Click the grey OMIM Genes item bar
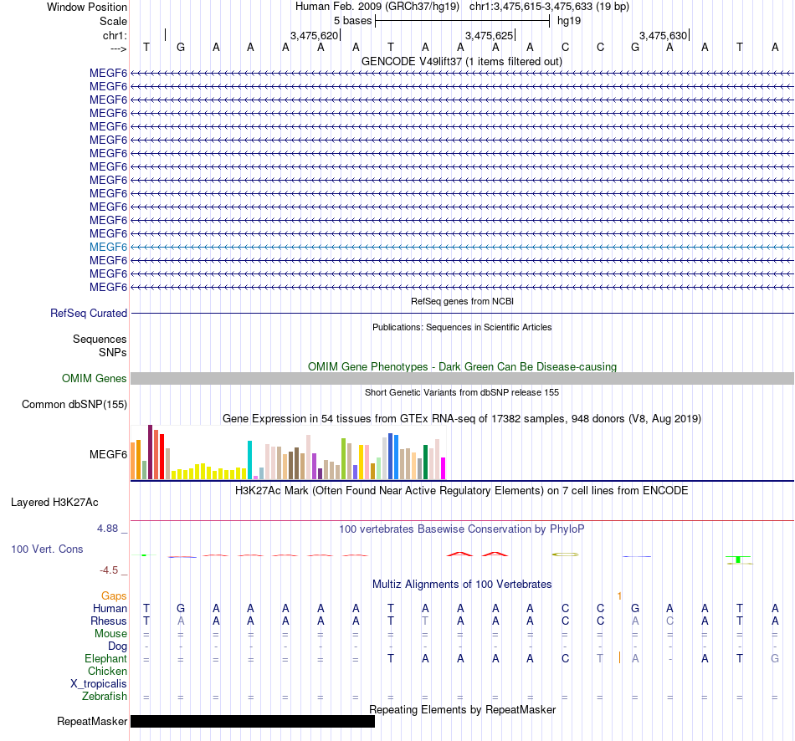 [x=462, y=378]
